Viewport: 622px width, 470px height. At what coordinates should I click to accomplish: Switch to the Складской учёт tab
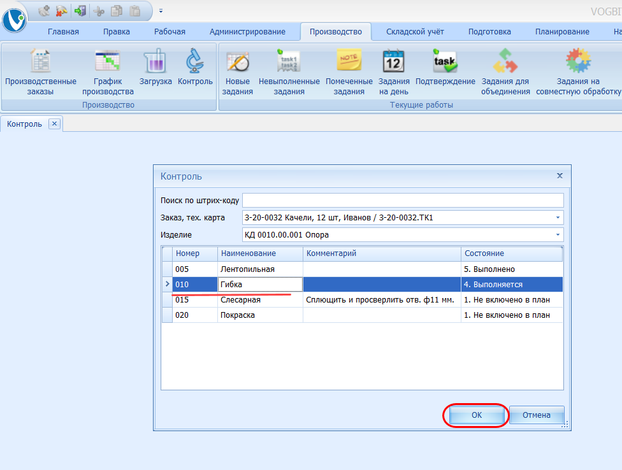tap(415, 32)
